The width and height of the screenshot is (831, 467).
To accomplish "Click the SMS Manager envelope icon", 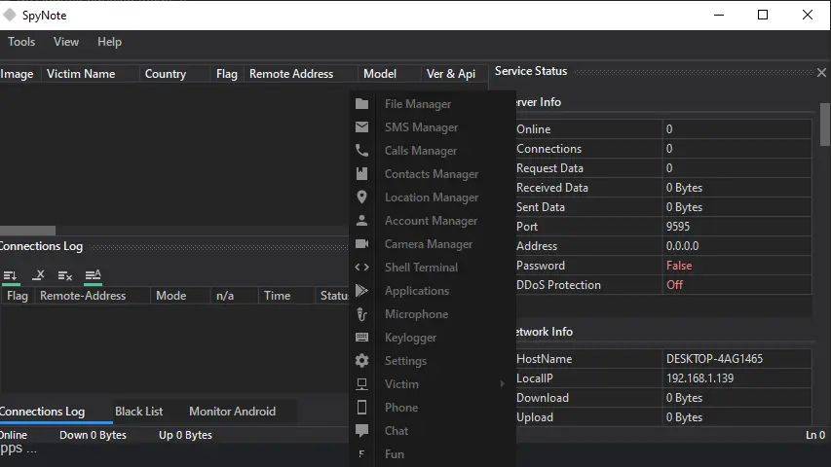I will coord(361,127).
